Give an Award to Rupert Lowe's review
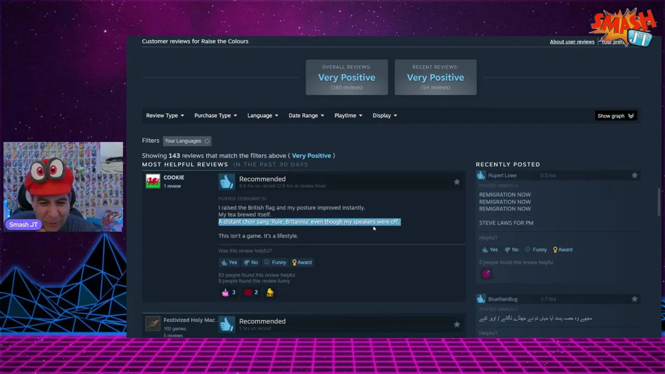The width and height of the screenshot is (665, 374). tap(563, 250)
